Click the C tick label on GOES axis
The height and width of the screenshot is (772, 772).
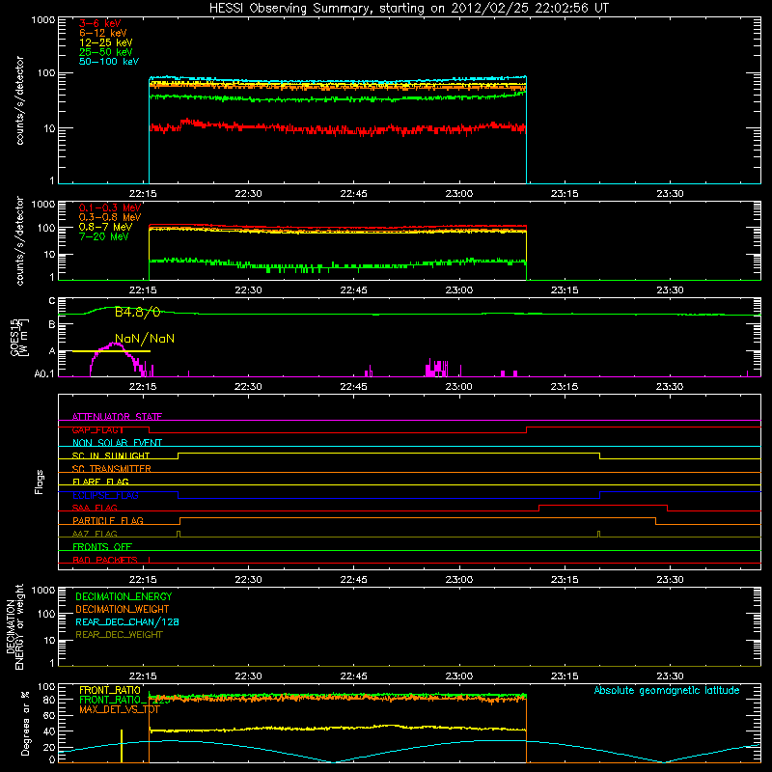52,301
